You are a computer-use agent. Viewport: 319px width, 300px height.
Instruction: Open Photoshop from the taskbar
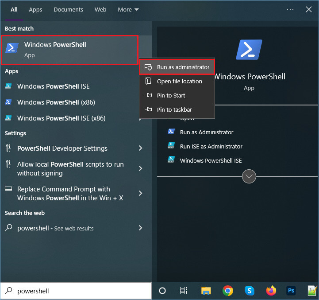tap(291, 291)
